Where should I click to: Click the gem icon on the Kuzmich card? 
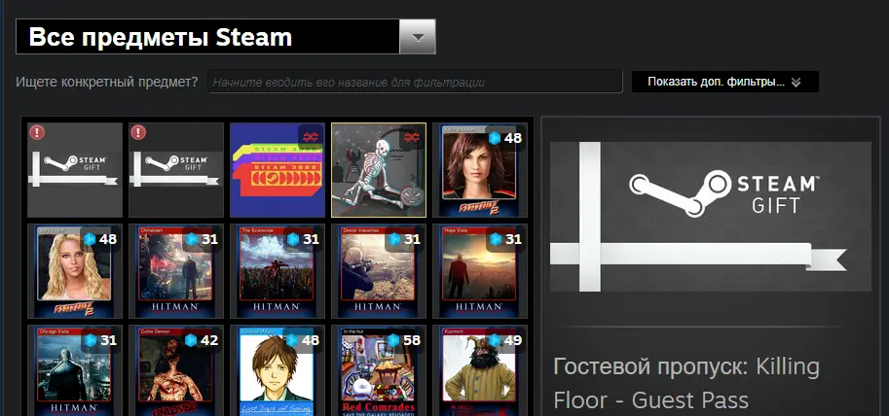point(495,340)
